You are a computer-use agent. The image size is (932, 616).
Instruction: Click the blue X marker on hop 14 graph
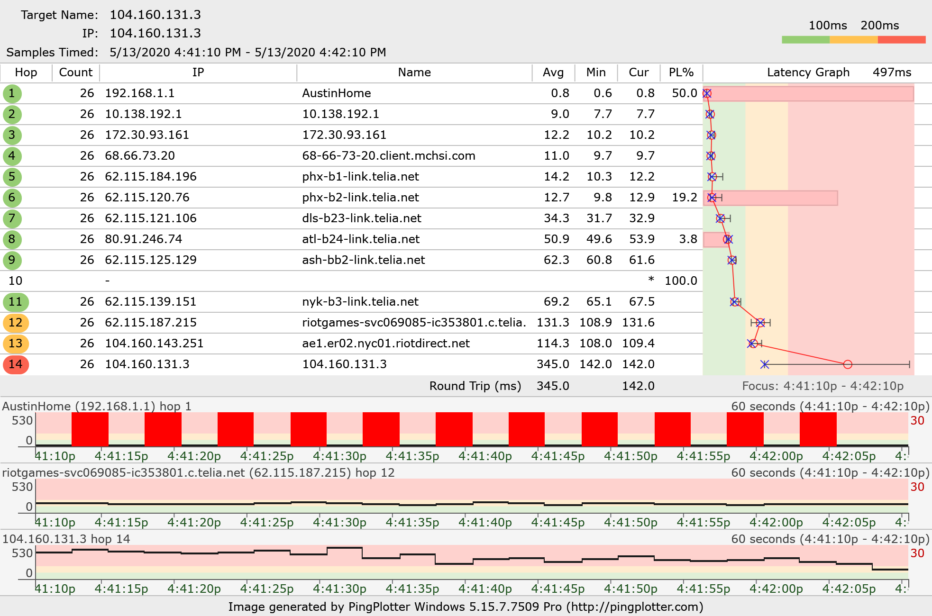click(x=764, y=364)
